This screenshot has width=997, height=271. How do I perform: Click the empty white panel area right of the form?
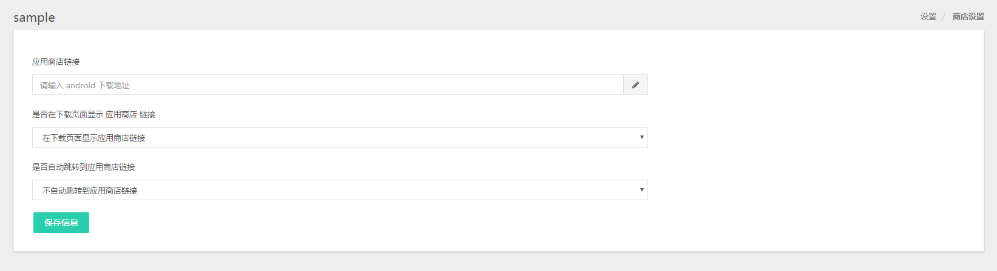click(813, 139)
